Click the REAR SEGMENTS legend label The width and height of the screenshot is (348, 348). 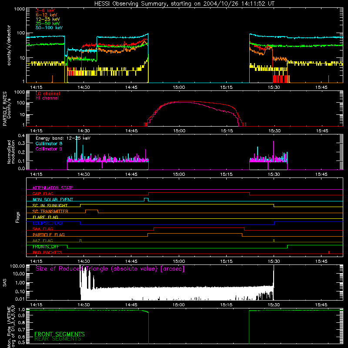tap(58, 339)
